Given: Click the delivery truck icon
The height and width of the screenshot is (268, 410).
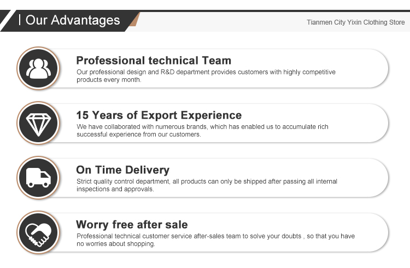Looking at the screenshot, I should tap(38, 178).
